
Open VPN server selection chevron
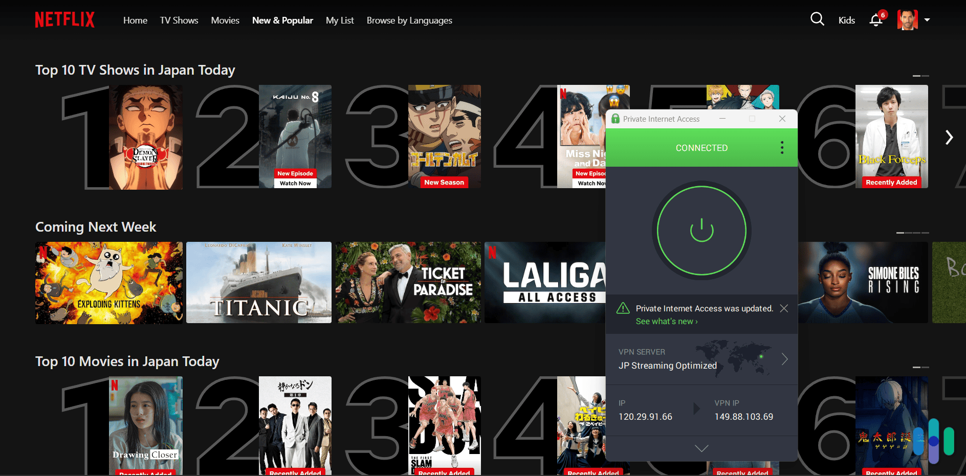[x=784, y=359]
